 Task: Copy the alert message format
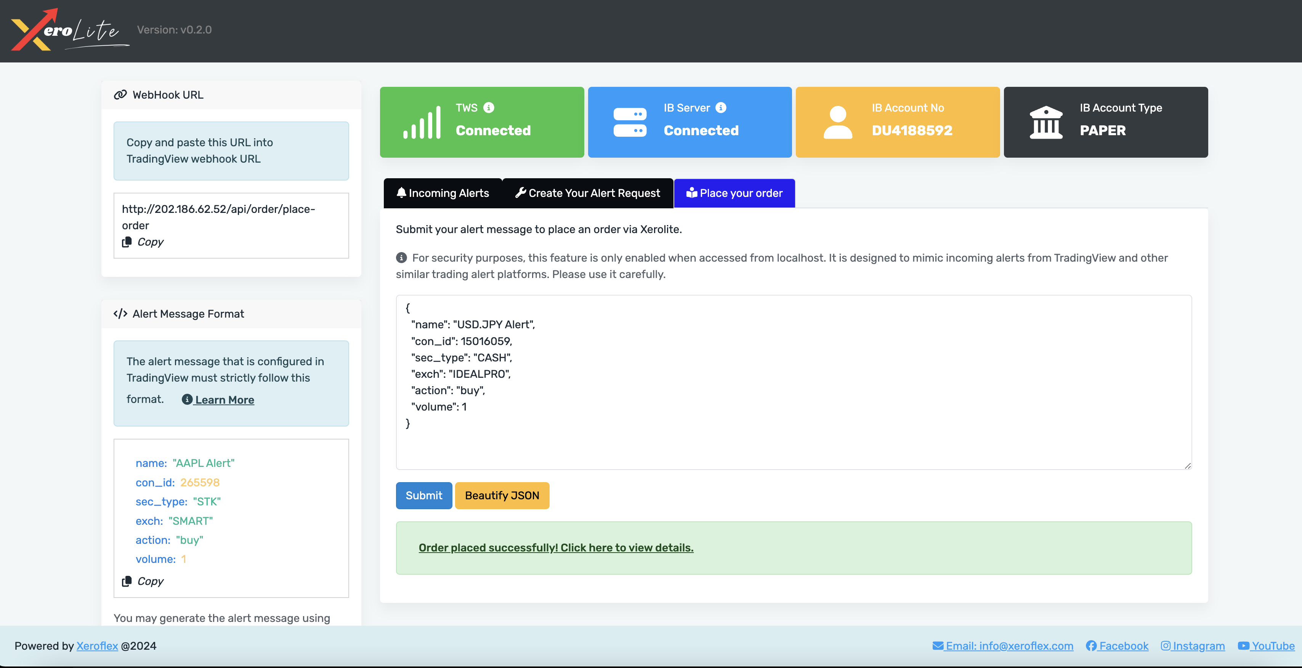point(143,581)
